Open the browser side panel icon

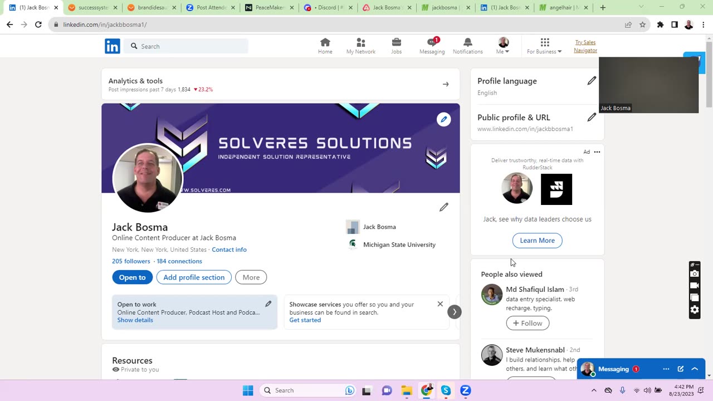coord(675,25)
